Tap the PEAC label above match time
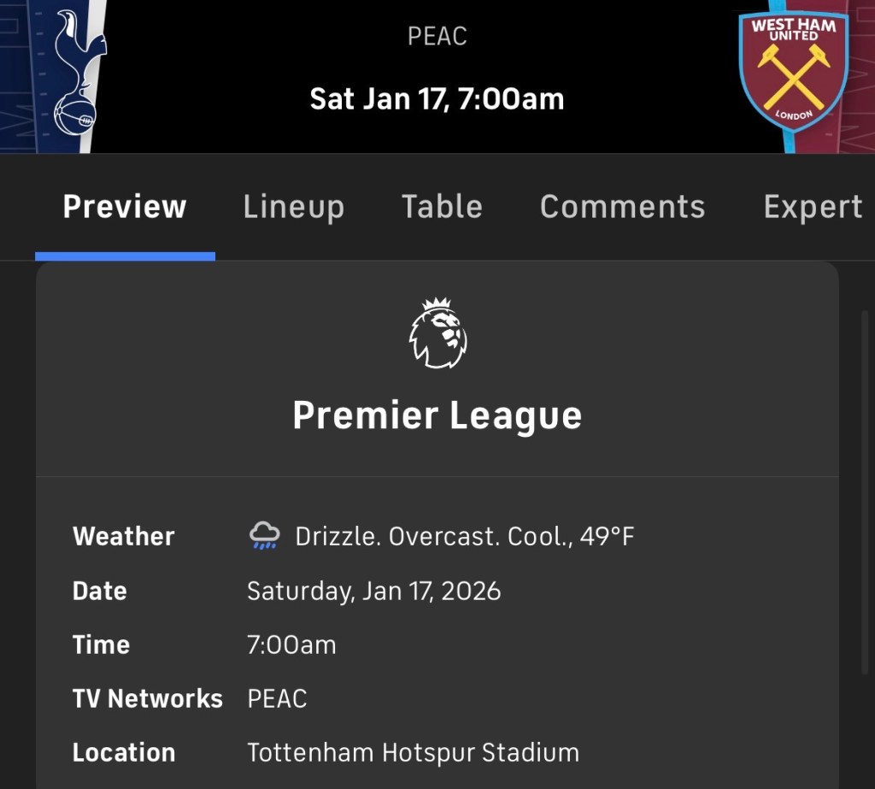Viewport: 875px width, 789px height. pos(437,36)
